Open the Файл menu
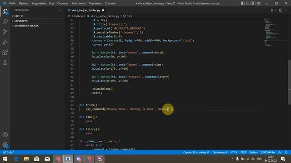Viewport: 291px width, 163px height. 12,3
